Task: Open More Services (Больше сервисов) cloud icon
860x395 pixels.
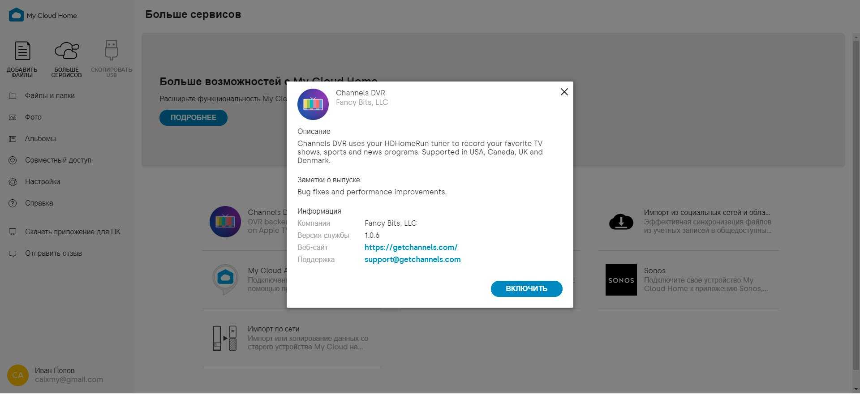Action: coord(67,51)
